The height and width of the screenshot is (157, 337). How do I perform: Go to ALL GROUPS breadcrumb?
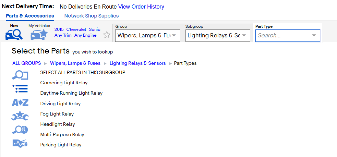[x=27, y=63]
